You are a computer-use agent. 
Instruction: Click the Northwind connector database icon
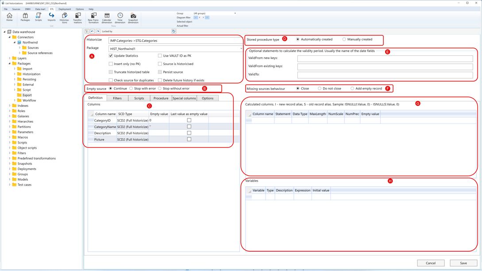coord(19,43)
